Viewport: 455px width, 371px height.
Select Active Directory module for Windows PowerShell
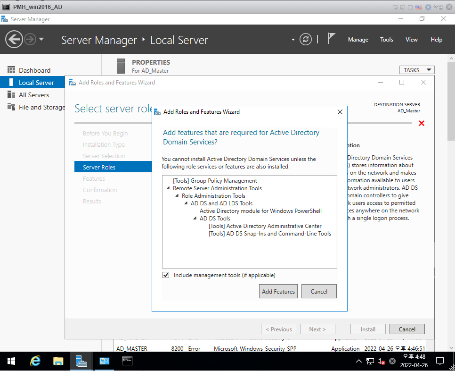coord(260,211)
